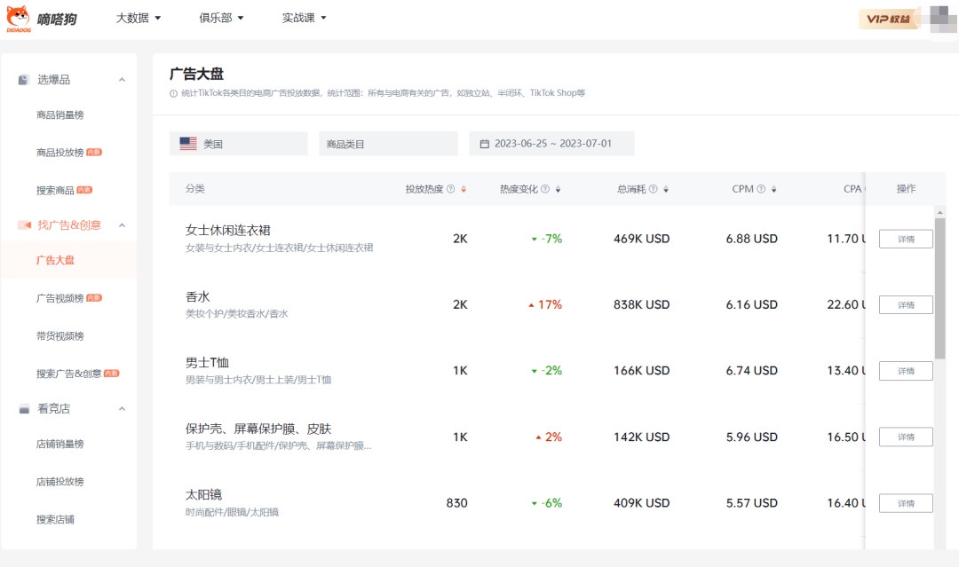Click the 商品类目 category input field
This screenshot has height=567, width=959.
pos(388,144)
